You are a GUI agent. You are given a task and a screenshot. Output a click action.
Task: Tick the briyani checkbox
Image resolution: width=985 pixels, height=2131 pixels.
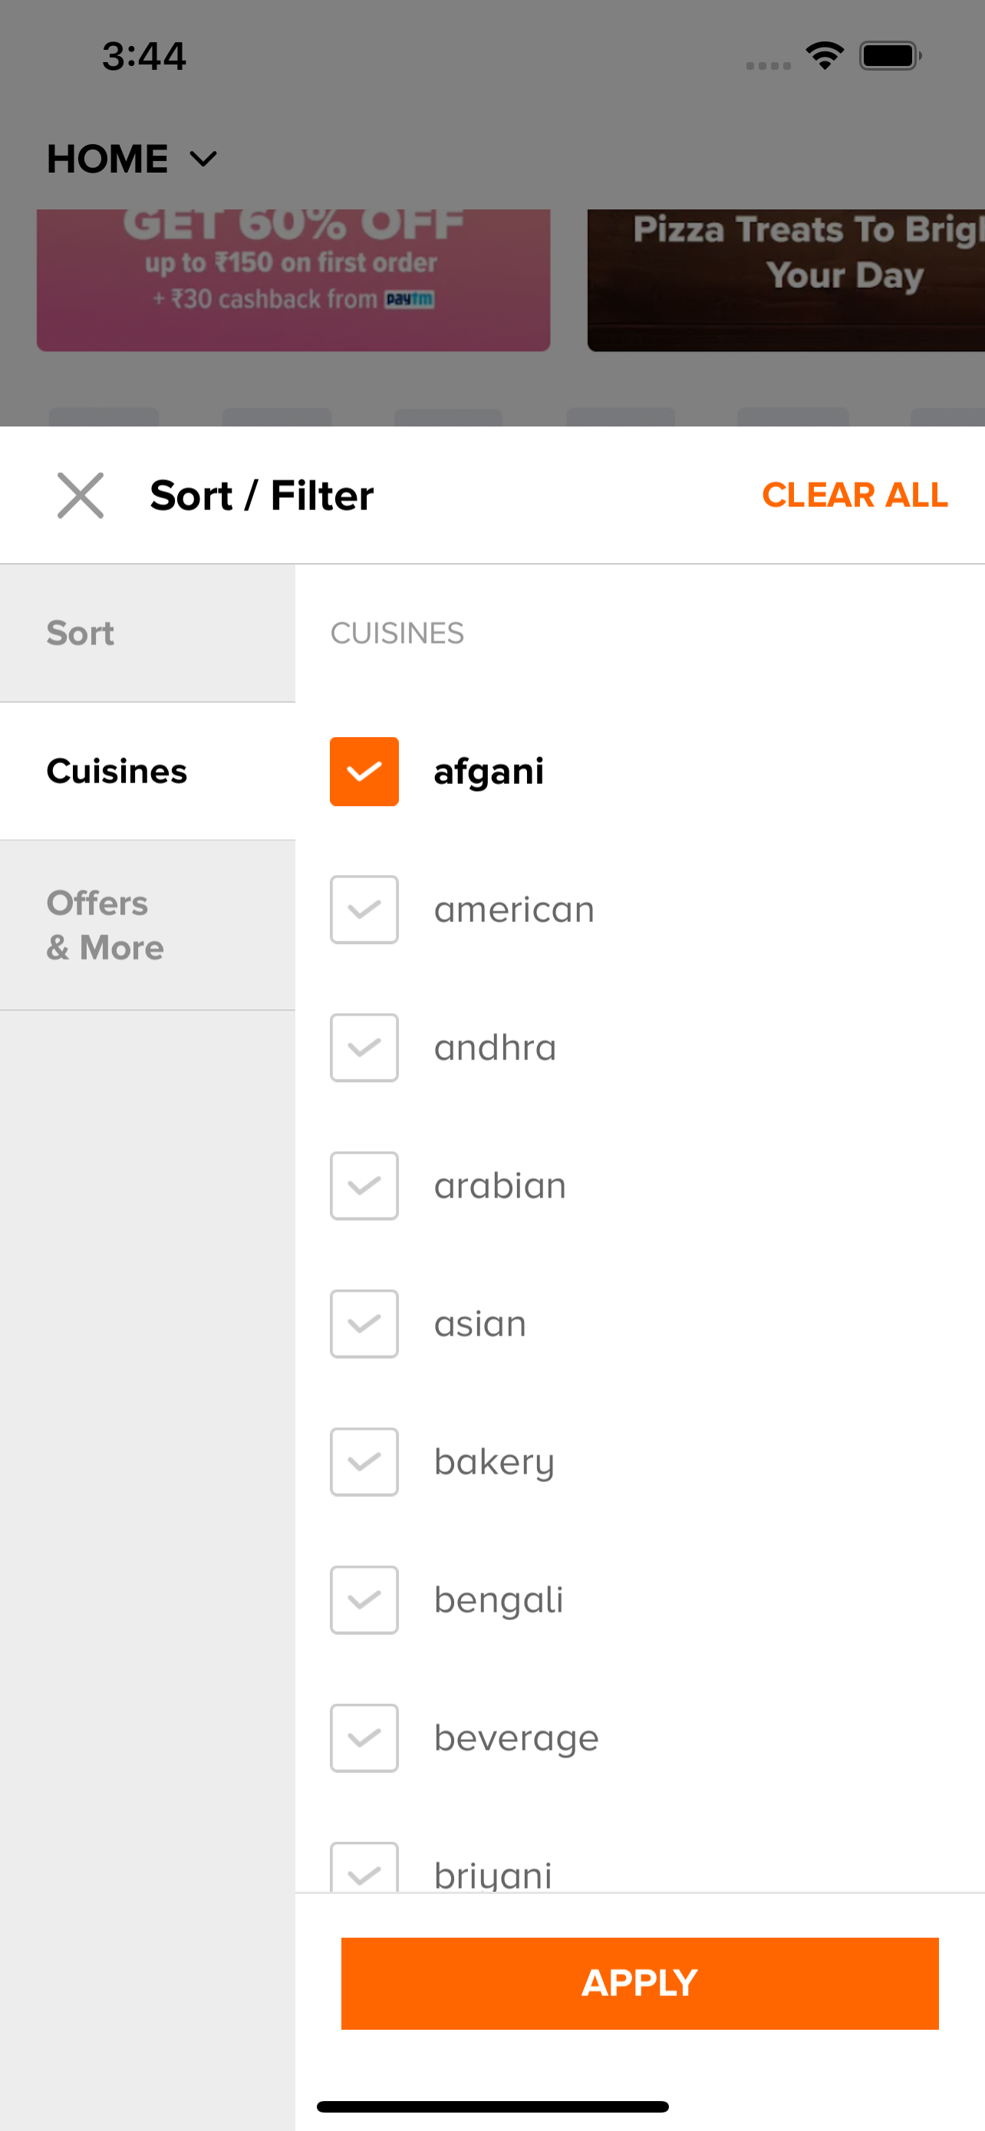tap(364, 1869)
